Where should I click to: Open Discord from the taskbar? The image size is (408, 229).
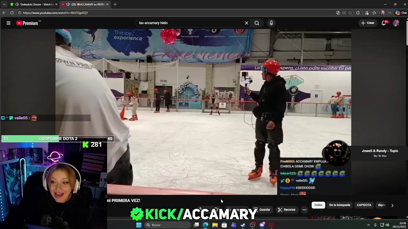pyautogui.click(x=262, y=225)
